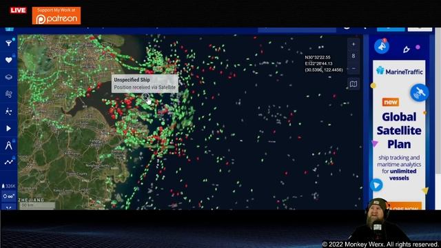Play the ad's video button
Screen dimensions: 441x248
point(376,185)
